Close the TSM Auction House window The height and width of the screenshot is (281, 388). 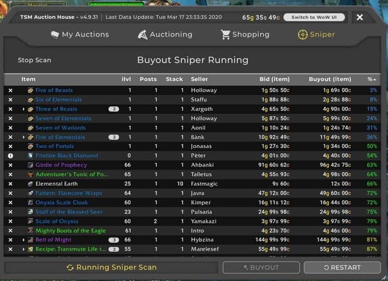(360, 17)
